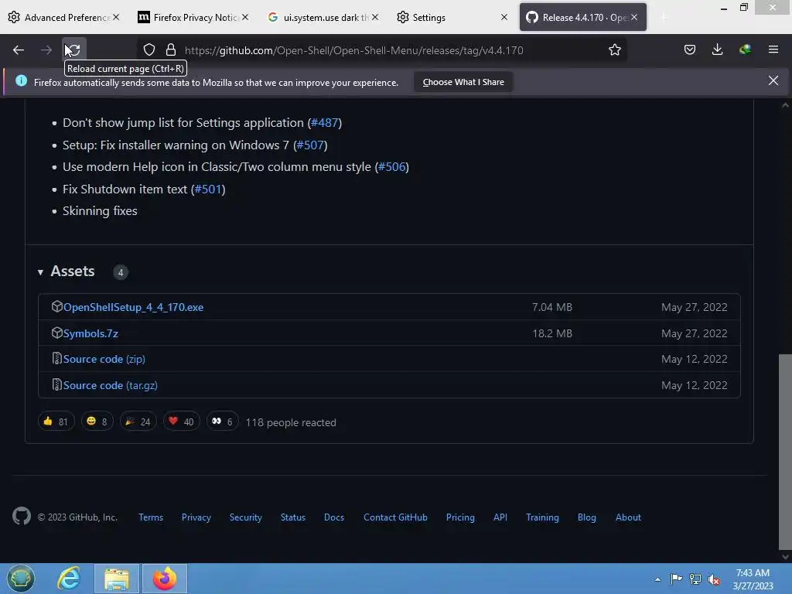Open the Downloads panel
The image size is (792, 594).
pyautogui.click(x=717, y=49)
